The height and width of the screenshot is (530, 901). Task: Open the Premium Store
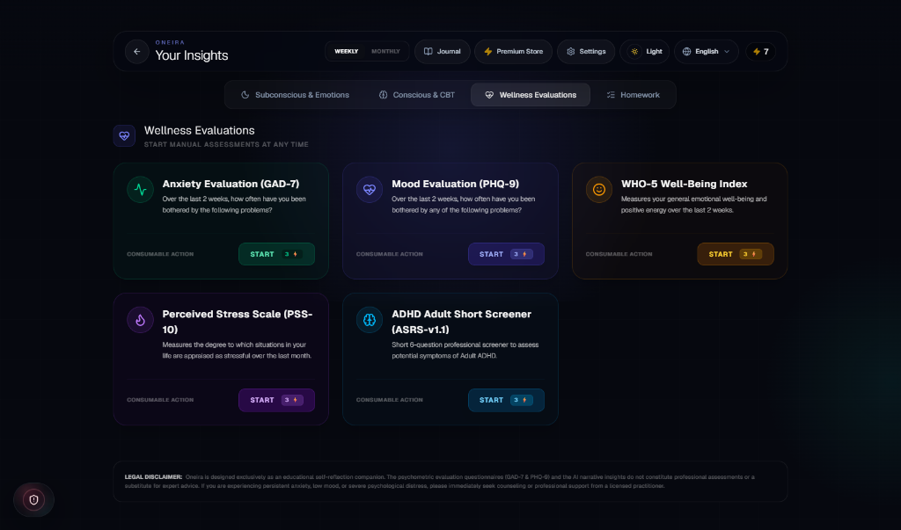click(513, 52)
